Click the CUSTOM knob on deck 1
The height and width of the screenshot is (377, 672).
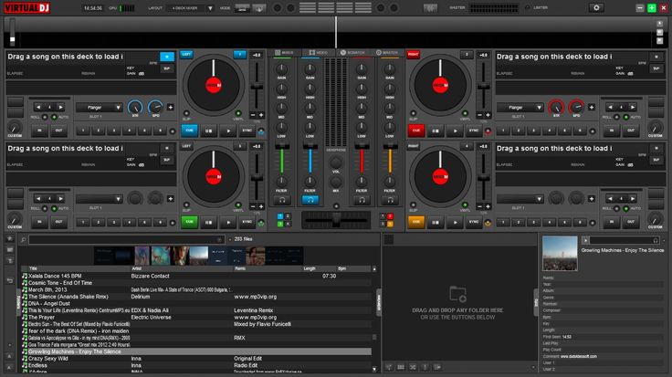click(x=15, y=126)
